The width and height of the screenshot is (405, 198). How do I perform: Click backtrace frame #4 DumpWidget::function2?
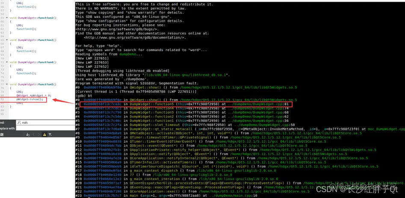(182, 117)
